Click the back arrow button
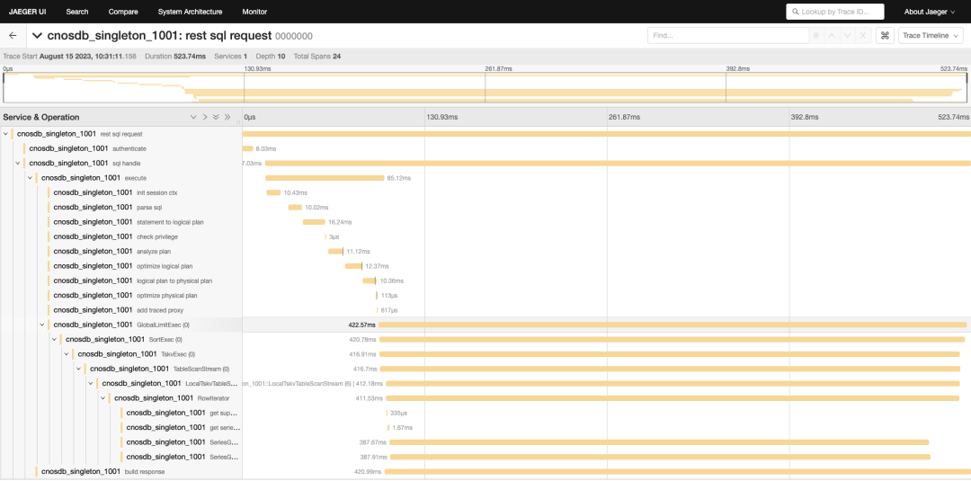The width and height of the screenshot is (971, 481). point(13,36)
